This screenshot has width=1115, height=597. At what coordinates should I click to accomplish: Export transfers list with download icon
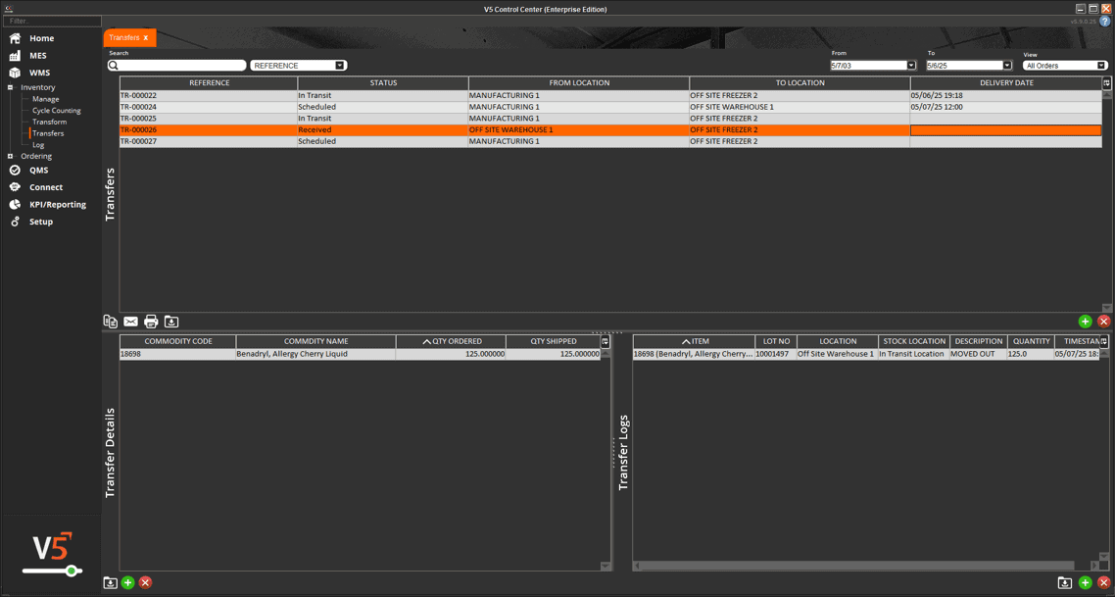tap(171, 322)
